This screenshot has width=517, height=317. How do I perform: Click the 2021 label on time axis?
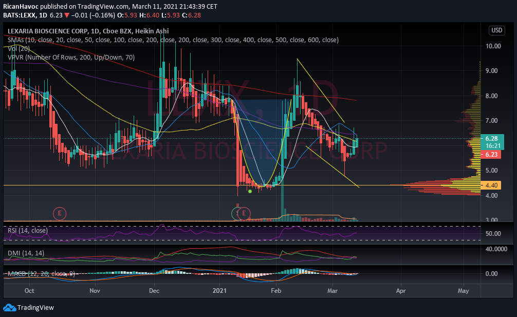pos(219,291)
